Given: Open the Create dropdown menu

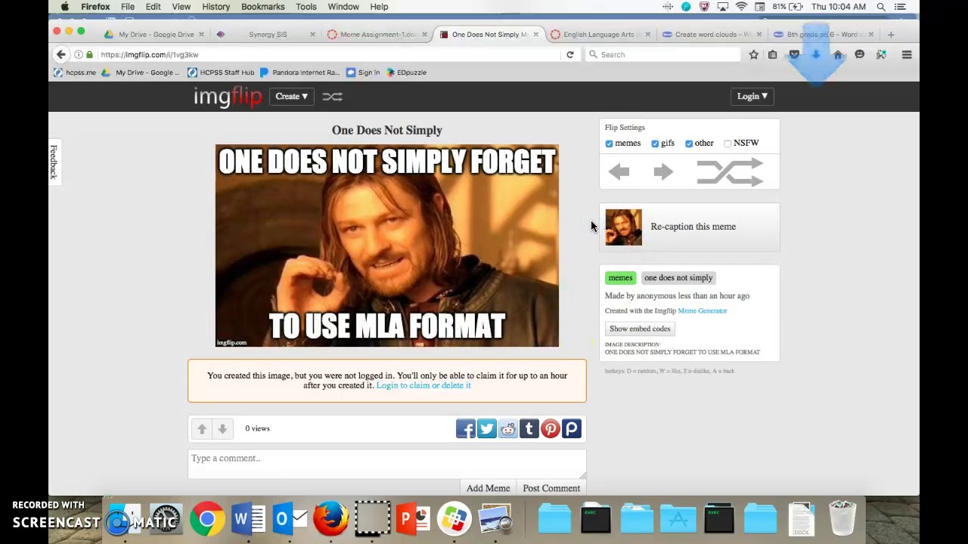Looking at the screenshot, I should tap(291, 97).
